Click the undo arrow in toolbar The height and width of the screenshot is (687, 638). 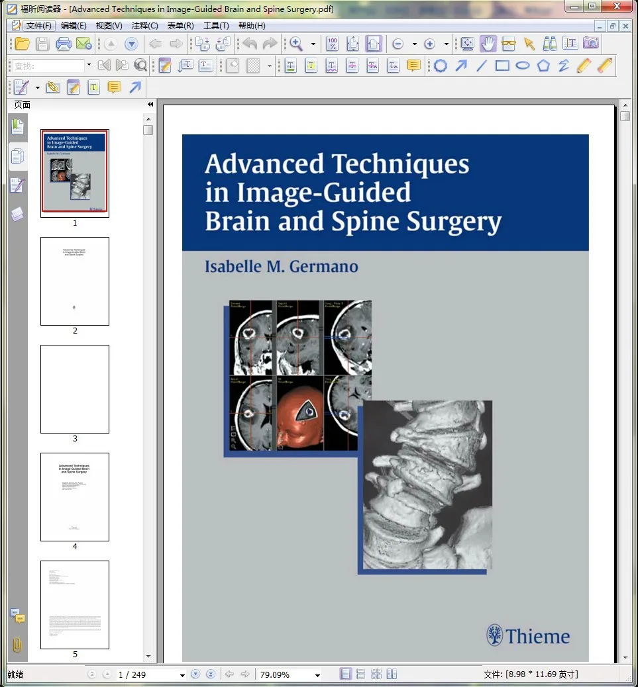[x=250, y=44]
